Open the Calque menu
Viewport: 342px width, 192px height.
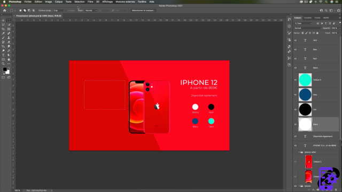click(x=58, y=2)
